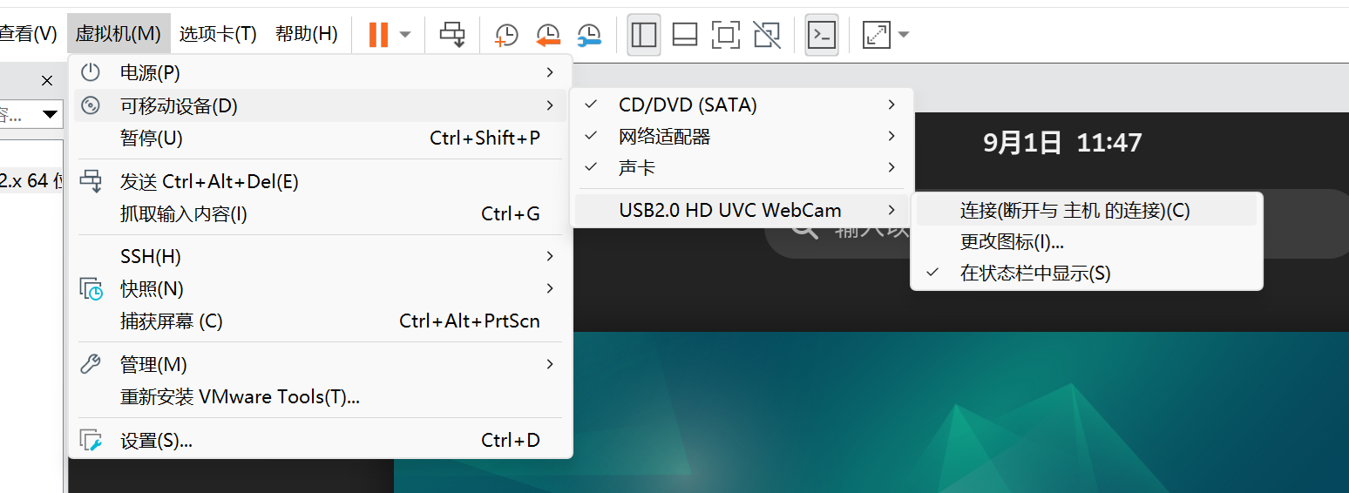Viewport: 1349px width, 493px height.
Task: Open the Snapshot Manager wrench icon
Action: [x=589, y=35]
